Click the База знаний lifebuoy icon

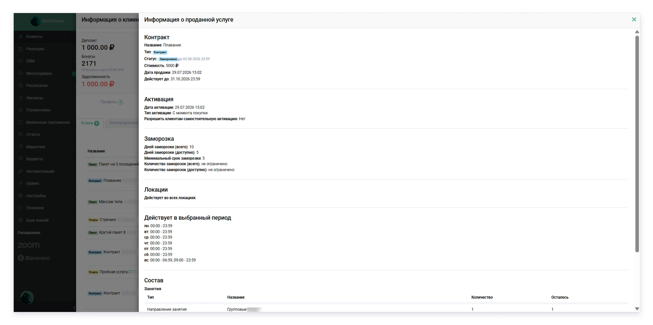click(x=21, y=220)
